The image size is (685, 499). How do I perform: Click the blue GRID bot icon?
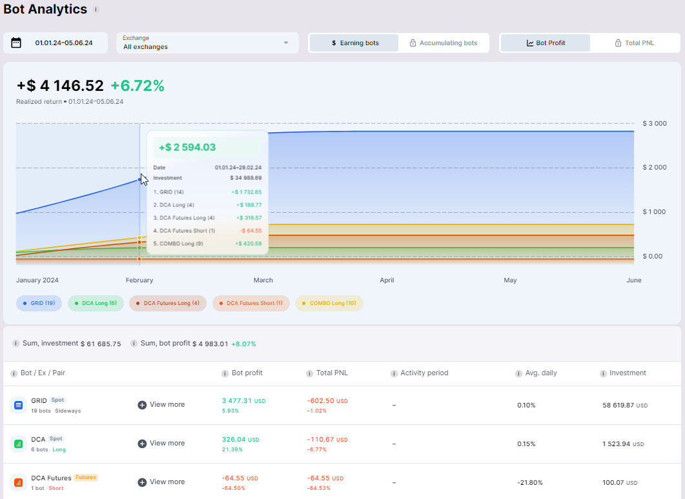click(x=19, y=405)
